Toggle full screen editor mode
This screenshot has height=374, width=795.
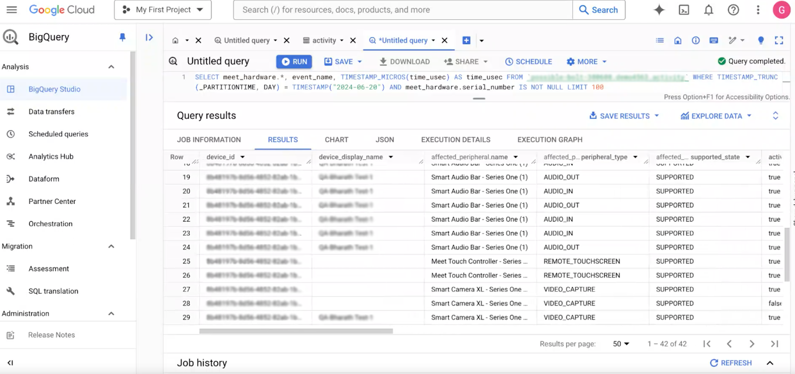click(779, 41)
